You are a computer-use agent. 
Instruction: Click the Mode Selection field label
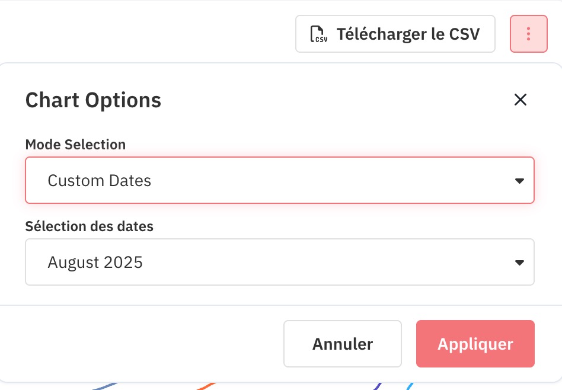(x=76, y=145)
